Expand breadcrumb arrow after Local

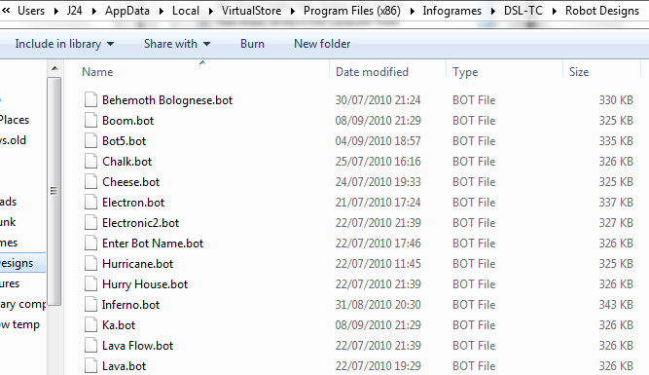pos(211,11)
